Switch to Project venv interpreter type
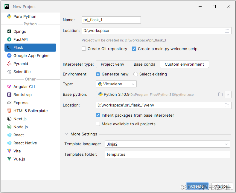 click(112, 64)
